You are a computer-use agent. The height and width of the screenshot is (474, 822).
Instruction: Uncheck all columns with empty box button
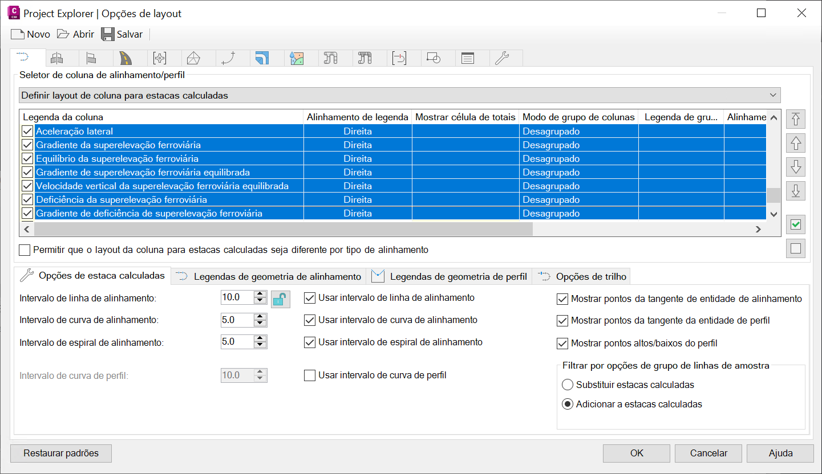pos(796,248)
